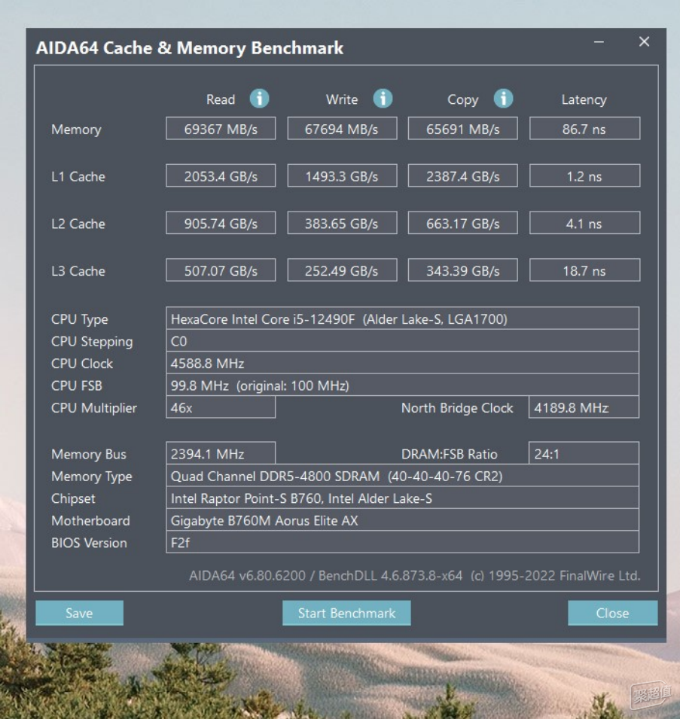Click North Bridge Clock 4189.8 MHz field
Image resolution: width=680 pixels, height=719 pixels.
(x=584, y=407)
